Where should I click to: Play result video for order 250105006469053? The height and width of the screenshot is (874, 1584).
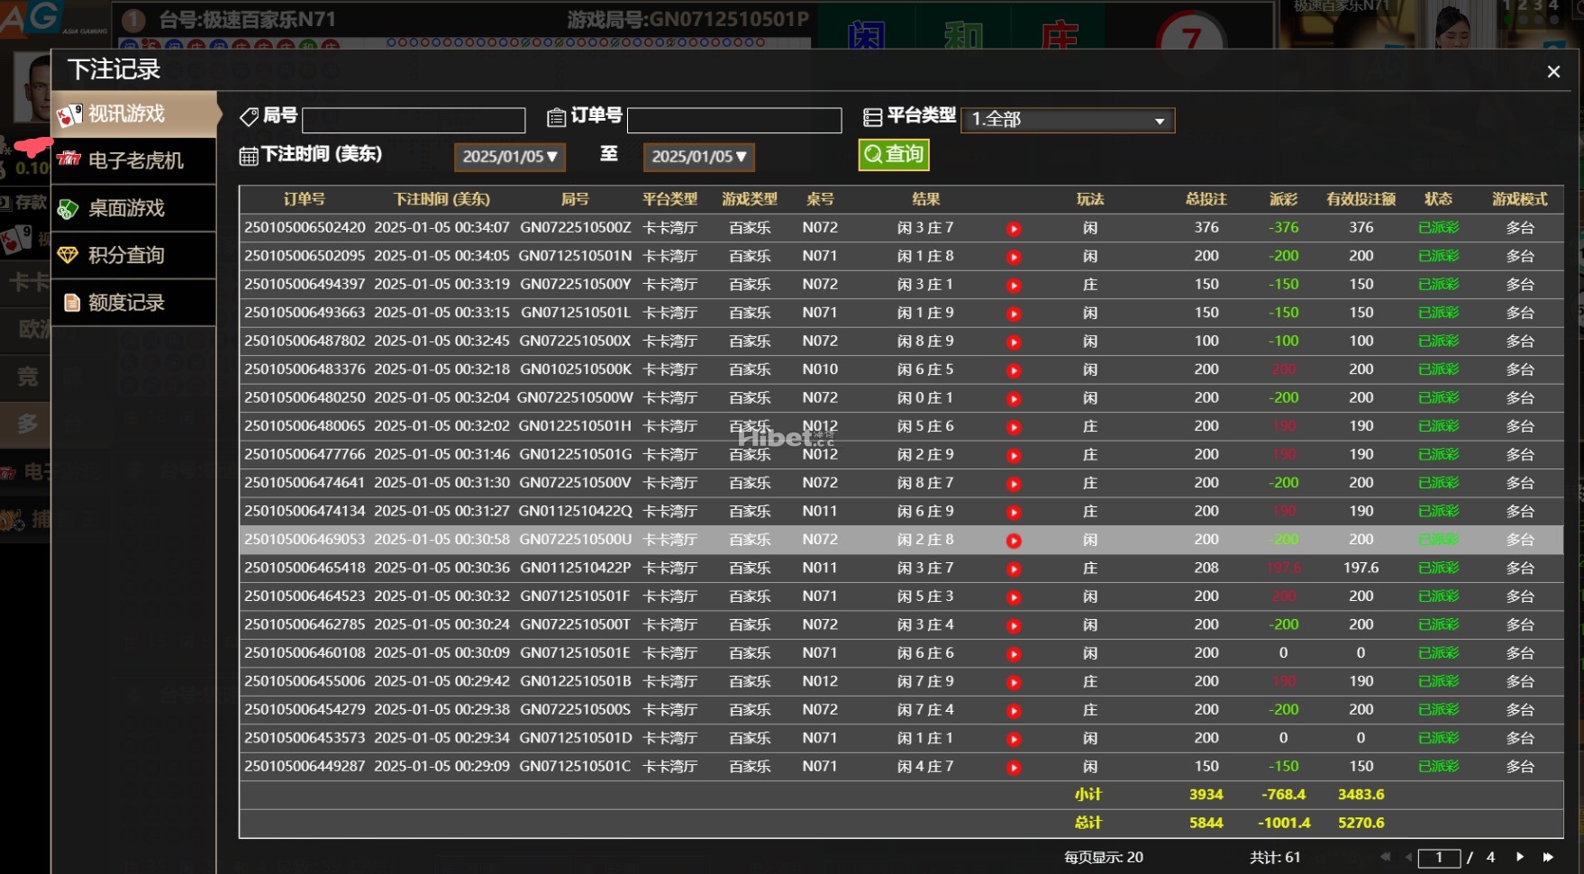(1014, 541)
